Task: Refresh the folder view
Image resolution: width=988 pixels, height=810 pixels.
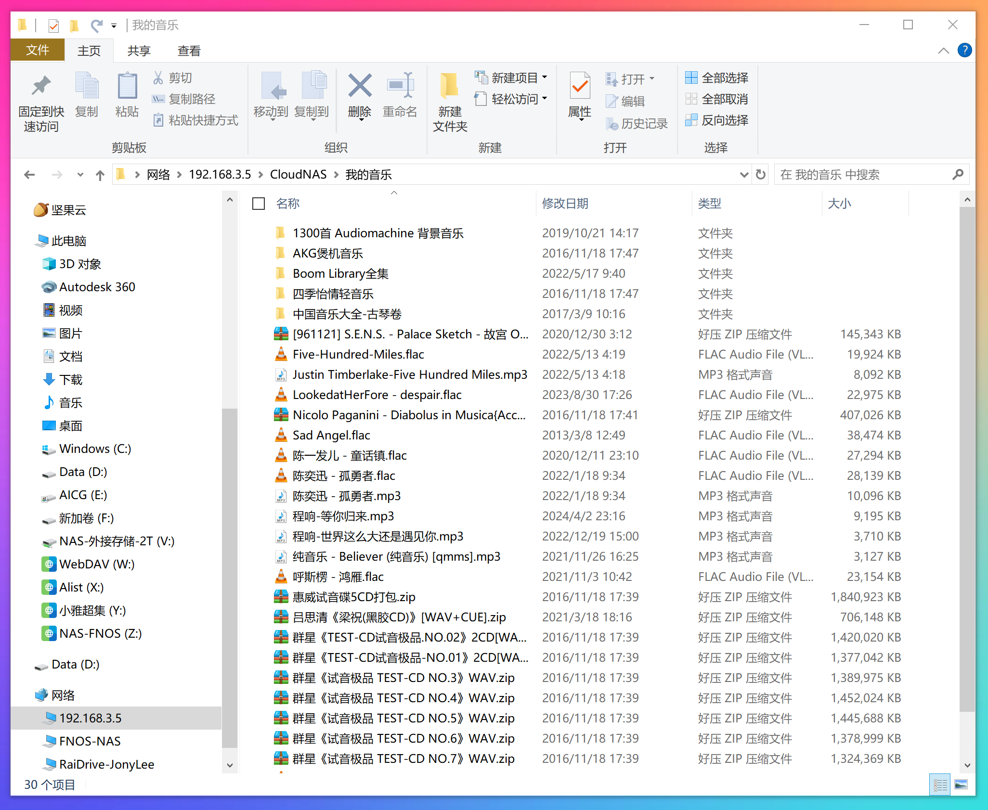Action: 760,174
